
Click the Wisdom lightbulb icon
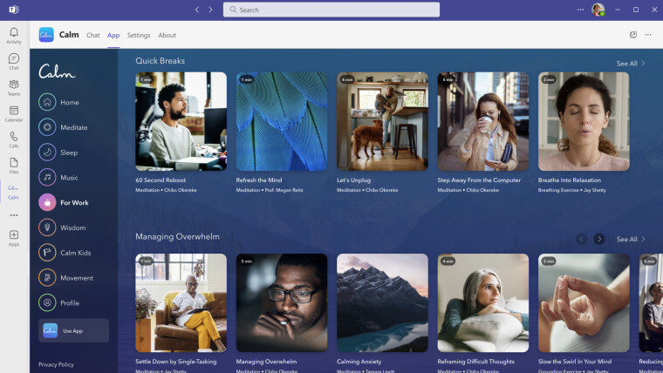(47, 227)
